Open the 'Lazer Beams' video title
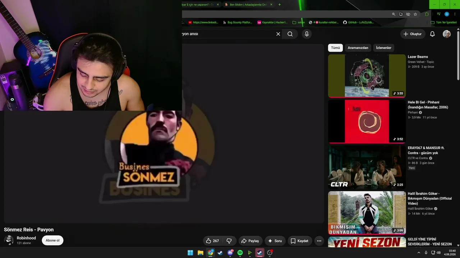The image size is (460, 258). point(418,57)
